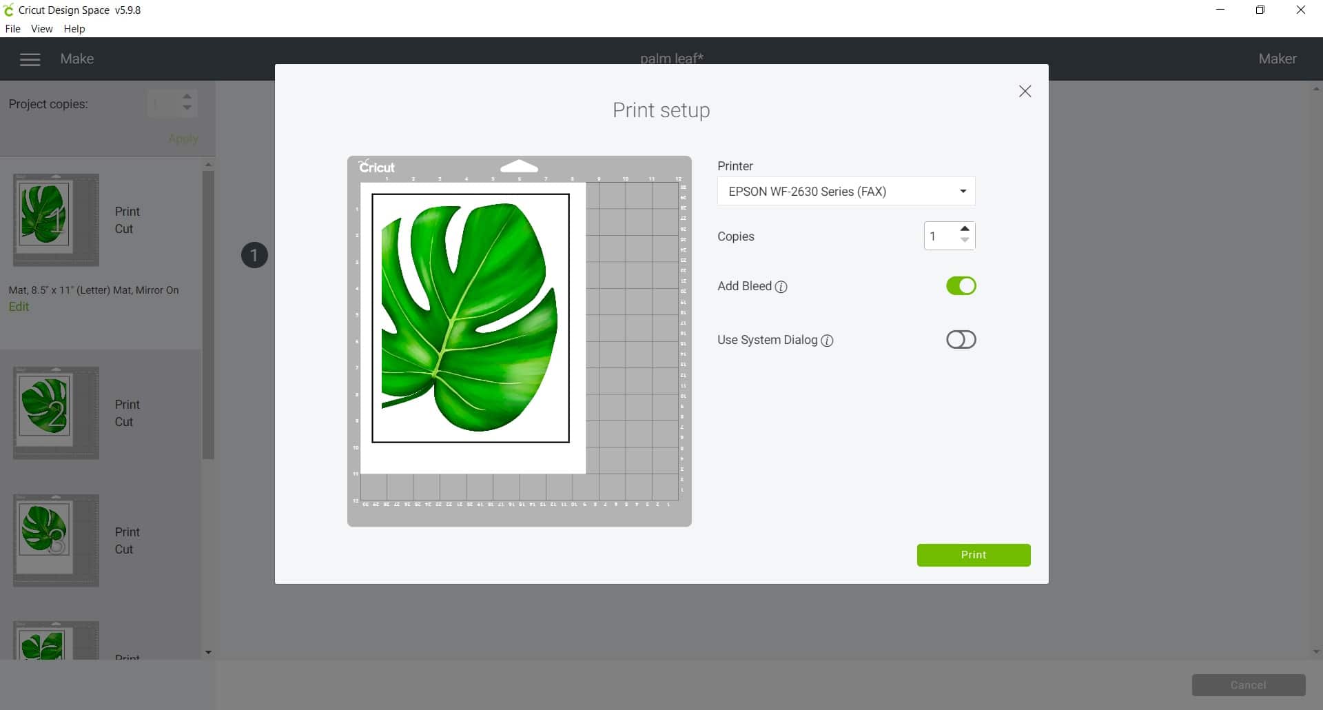
Task: Click the monstera leaf print preview
Action: 470,318
